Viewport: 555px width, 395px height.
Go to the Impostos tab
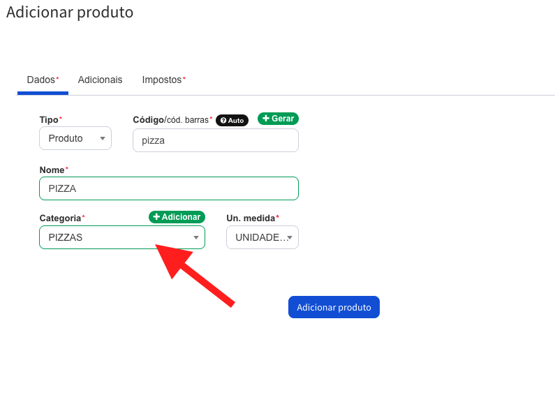[x=163, y=80]
